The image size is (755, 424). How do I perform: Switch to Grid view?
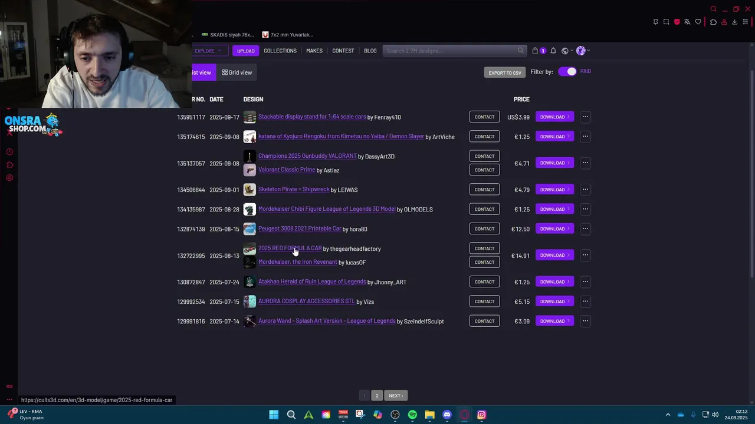coord(237,72)
